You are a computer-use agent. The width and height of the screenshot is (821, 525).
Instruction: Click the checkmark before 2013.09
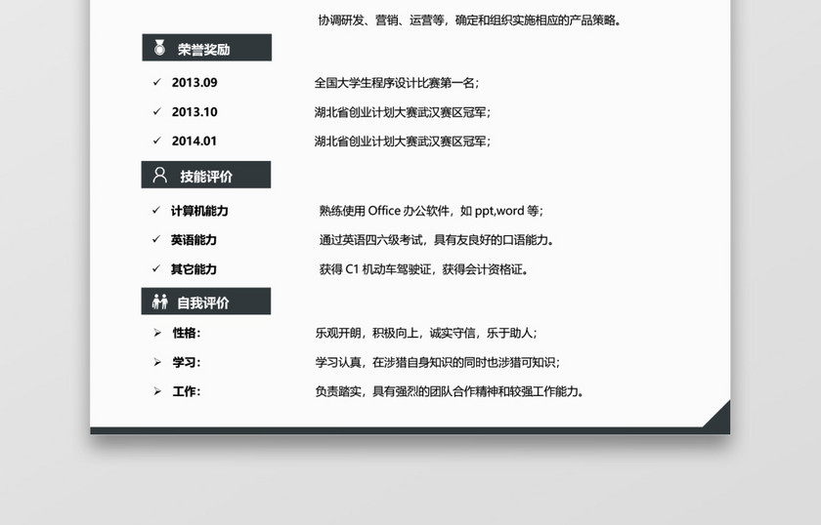tap(157, 82)
